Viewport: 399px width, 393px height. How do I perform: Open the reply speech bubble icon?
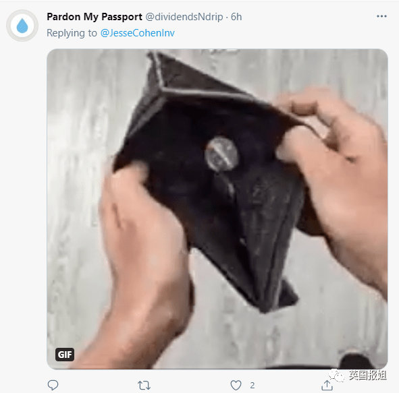53,385
